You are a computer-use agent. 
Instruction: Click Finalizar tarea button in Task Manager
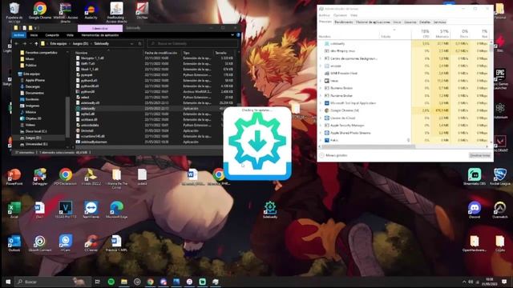[x=480, y=155]
